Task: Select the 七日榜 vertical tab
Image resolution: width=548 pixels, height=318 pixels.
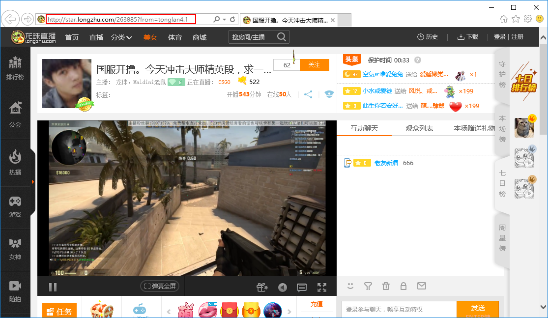Action: click(502, 183)
